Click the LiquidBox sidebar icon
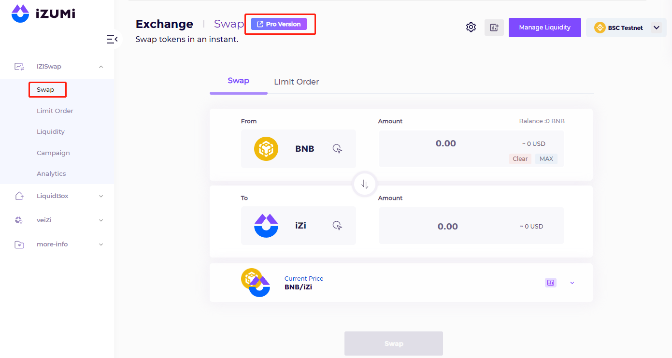The width and height of the screenshot is (672, 358). 19,196
